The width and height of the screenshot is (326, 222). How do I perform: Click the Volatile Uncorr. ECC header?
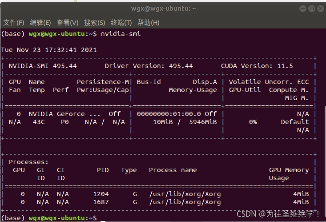(x=269, y=82)
